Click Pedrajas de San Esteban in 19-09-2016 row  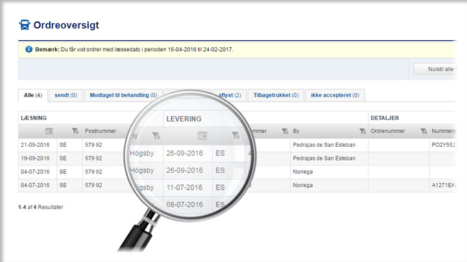[324, 158]
